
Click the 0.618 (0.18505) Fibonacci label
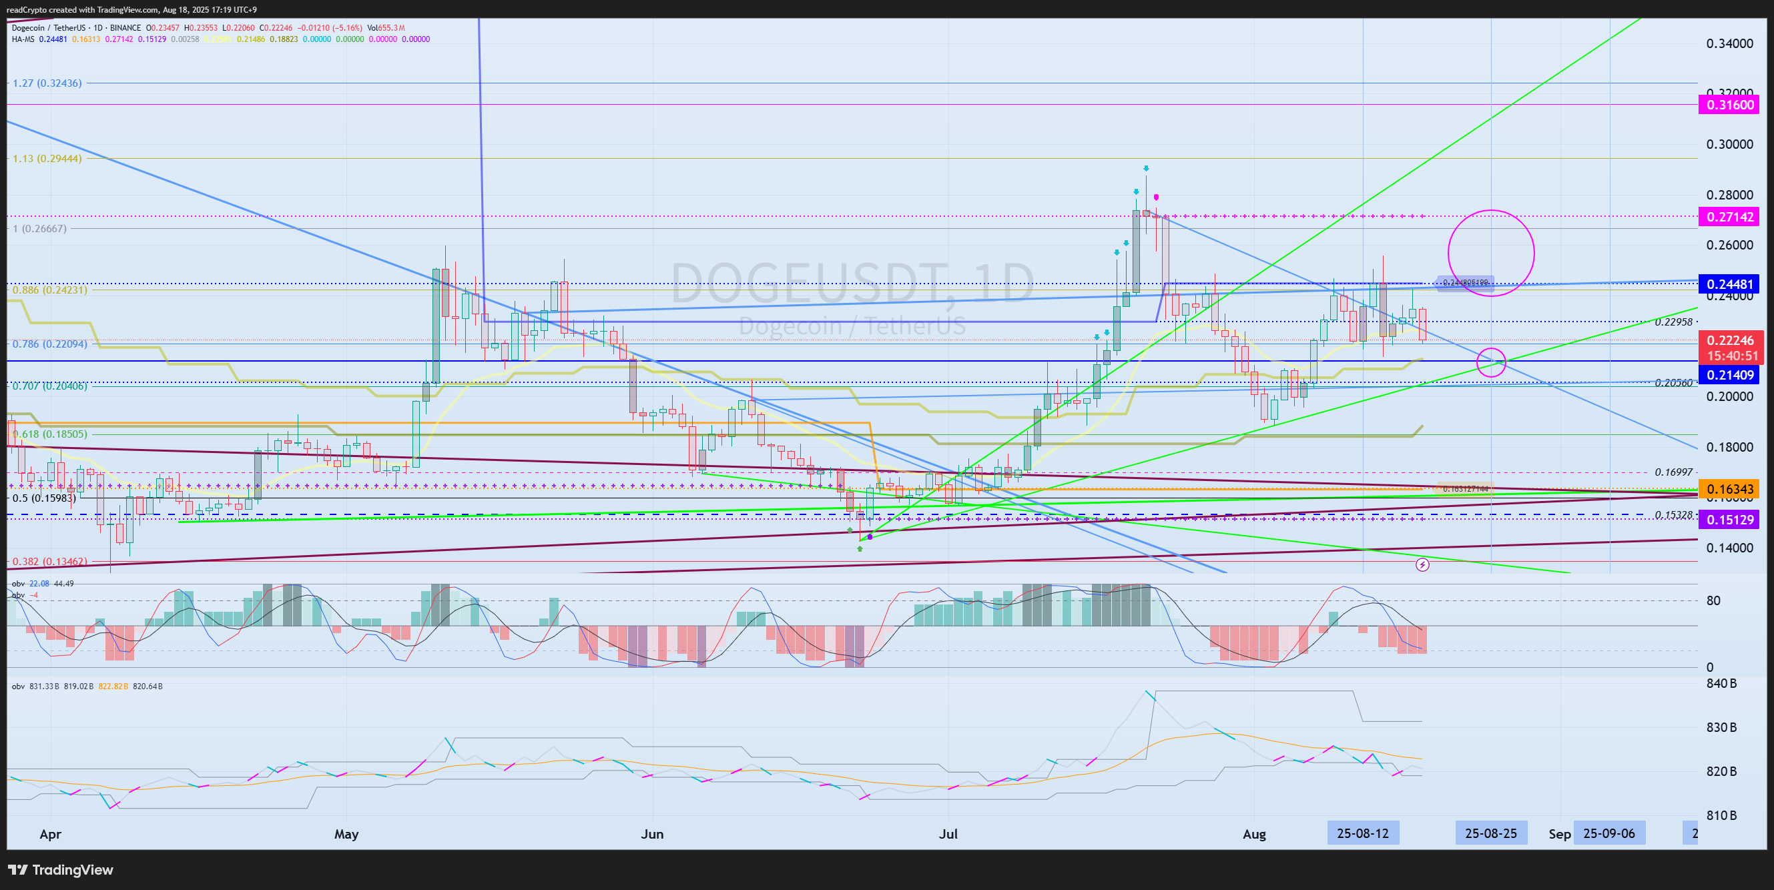coord(49,434)
